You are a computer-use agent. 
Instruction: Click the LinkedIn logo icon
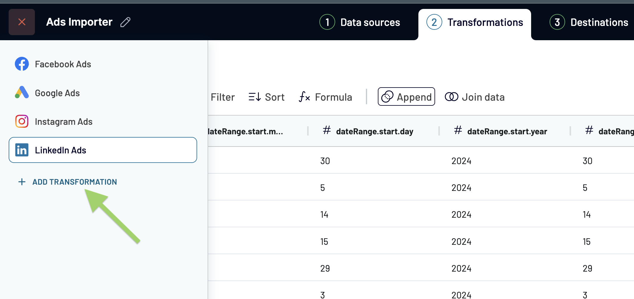click(22, 150)
